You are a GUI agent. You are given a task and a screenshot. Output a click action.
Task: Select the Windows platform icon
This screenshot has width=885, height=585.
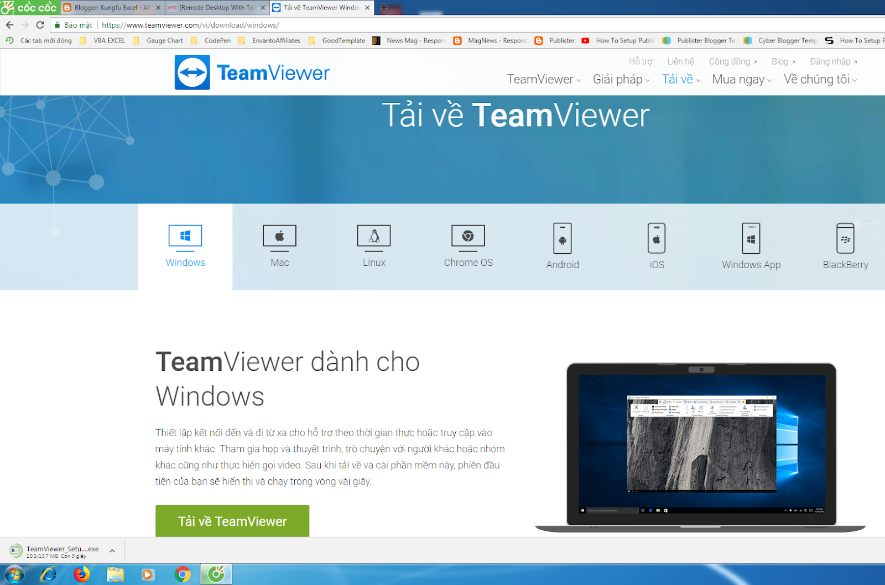185,236
